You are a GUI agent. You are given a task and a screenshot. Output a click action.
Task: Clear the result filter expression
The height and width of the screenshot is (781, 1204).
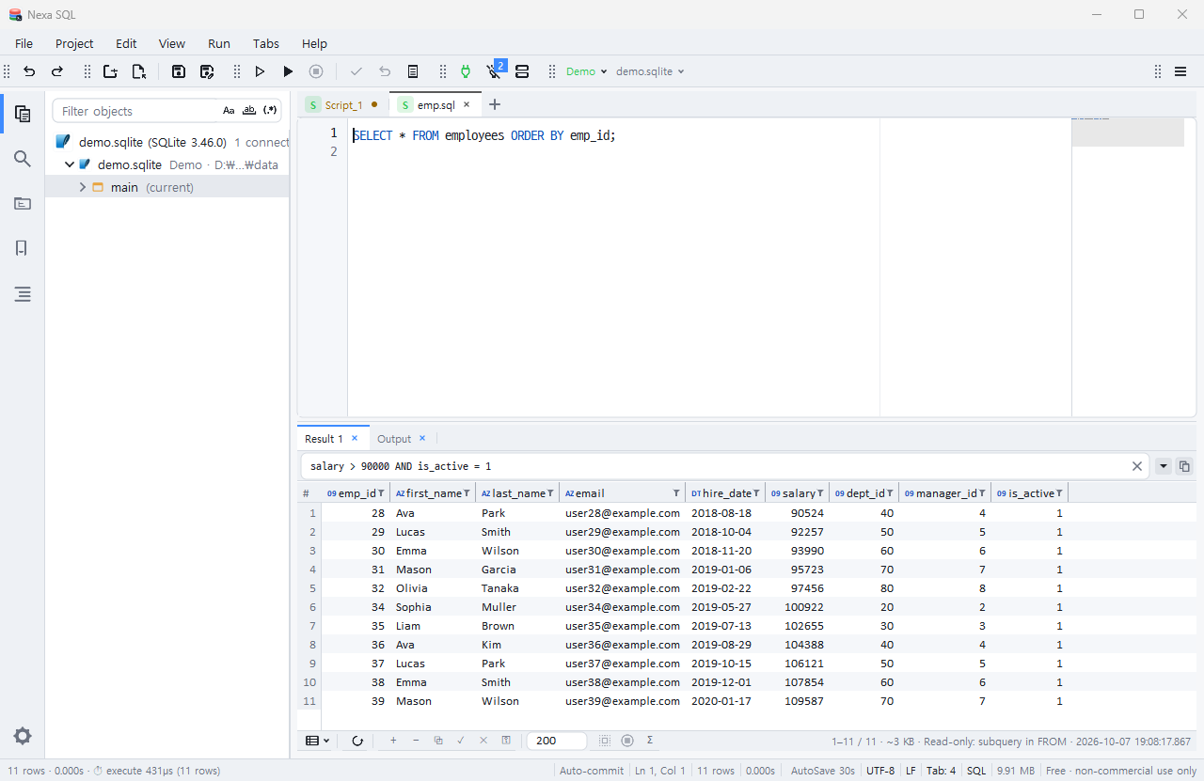(1137, 466)
